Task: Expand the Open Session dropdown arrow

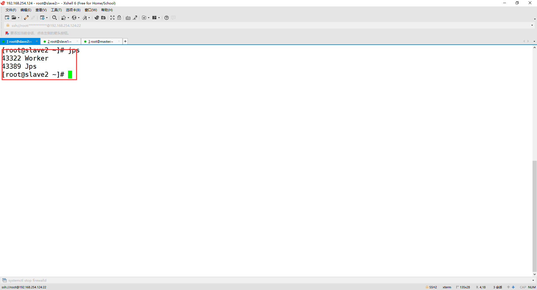Action: 19,18
